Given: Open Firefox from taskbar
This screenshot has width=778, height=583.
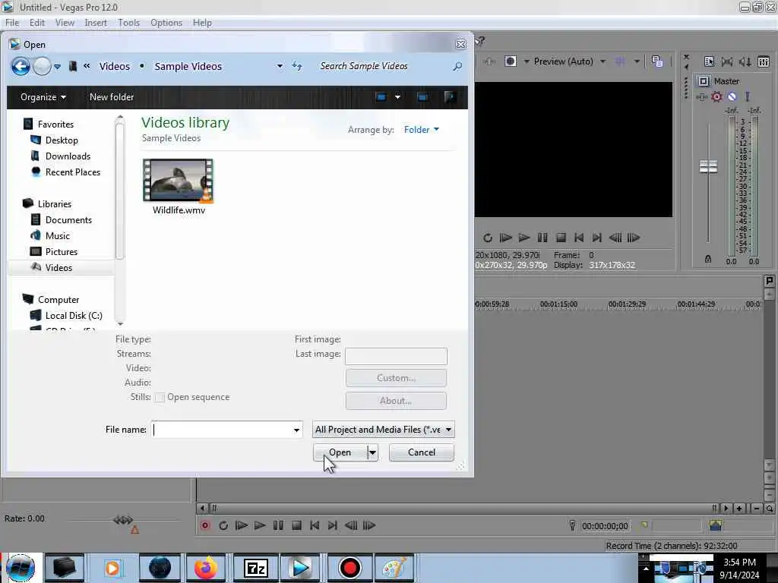Looking at the screenshot, I should [x=205, y=568].
